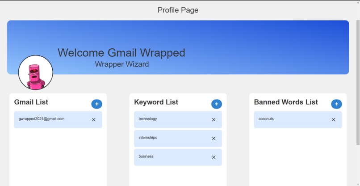Image resolution: width=360 pixels, height=186 pixels.
Task: Click the Banned Words List heading
Action: (286, 102)
